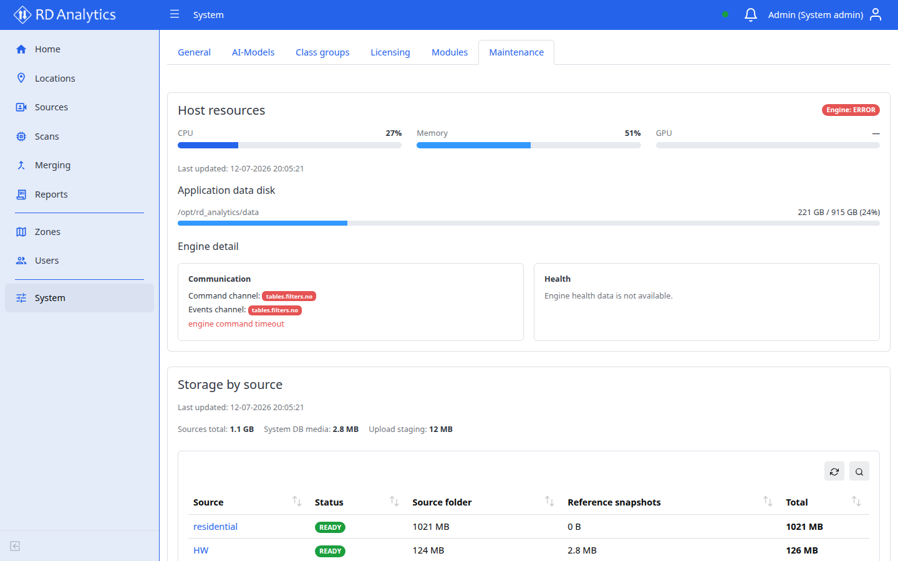Sort table by Total column
The height and width of the screenshot is (561, 898).
tap(856, 501)
